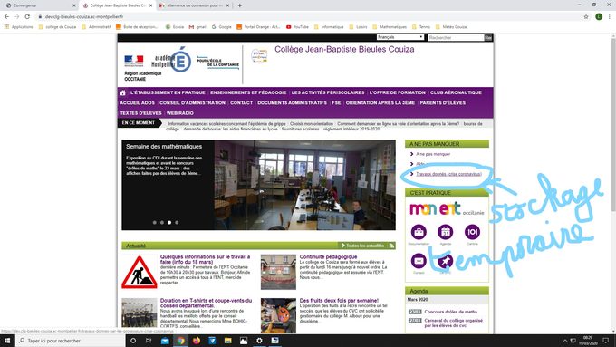Open the Agenda calendar icon

pyautogui.click(x=445, y=232)
